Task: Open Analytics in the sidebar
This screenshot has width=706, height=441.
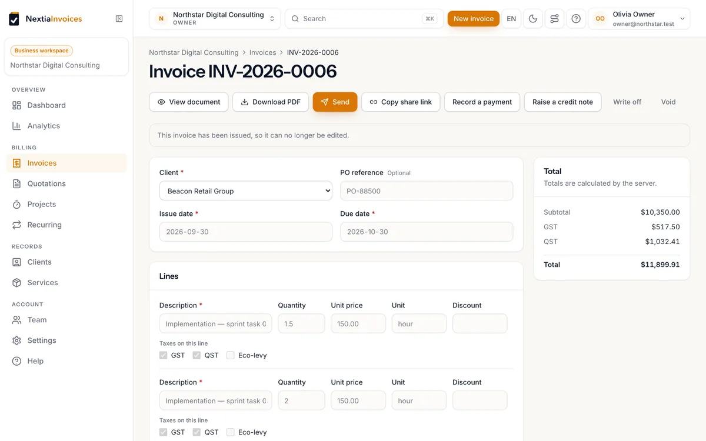Action: coord(66,126)
